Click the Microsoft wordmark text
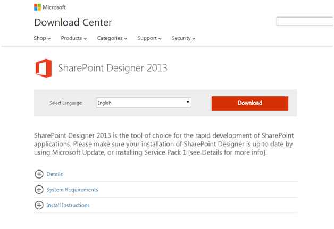This screenshot has width=334, height=229. pos(55,7)
